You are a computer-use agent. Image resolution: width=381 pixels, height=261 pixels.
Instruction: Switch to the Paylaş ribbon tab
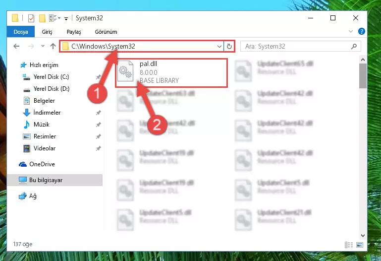click(74, 32)
